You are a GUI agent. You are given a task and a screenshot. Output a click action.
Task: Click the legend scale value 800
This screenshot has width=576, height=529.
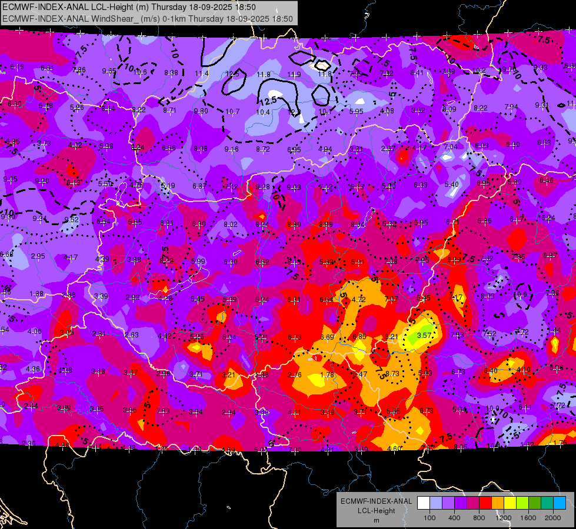coord(479,518)
